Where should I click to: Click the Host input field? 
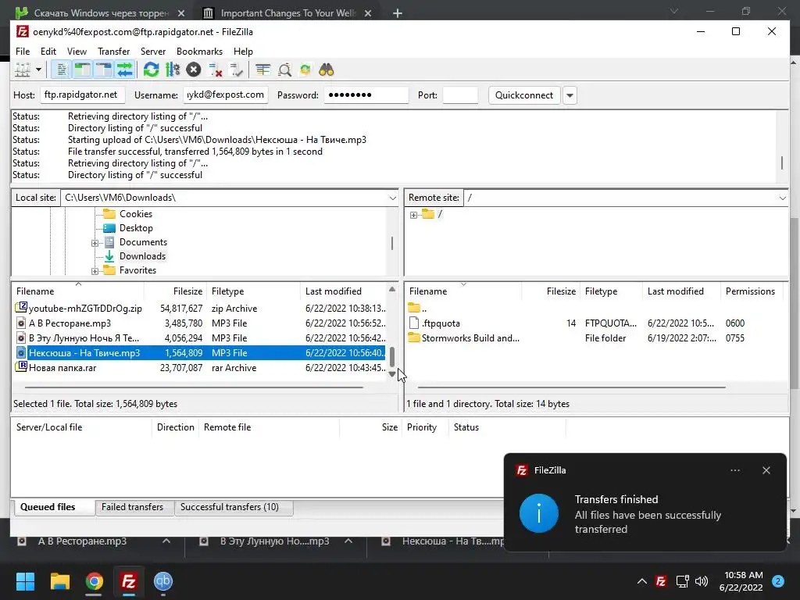[82, 95]
